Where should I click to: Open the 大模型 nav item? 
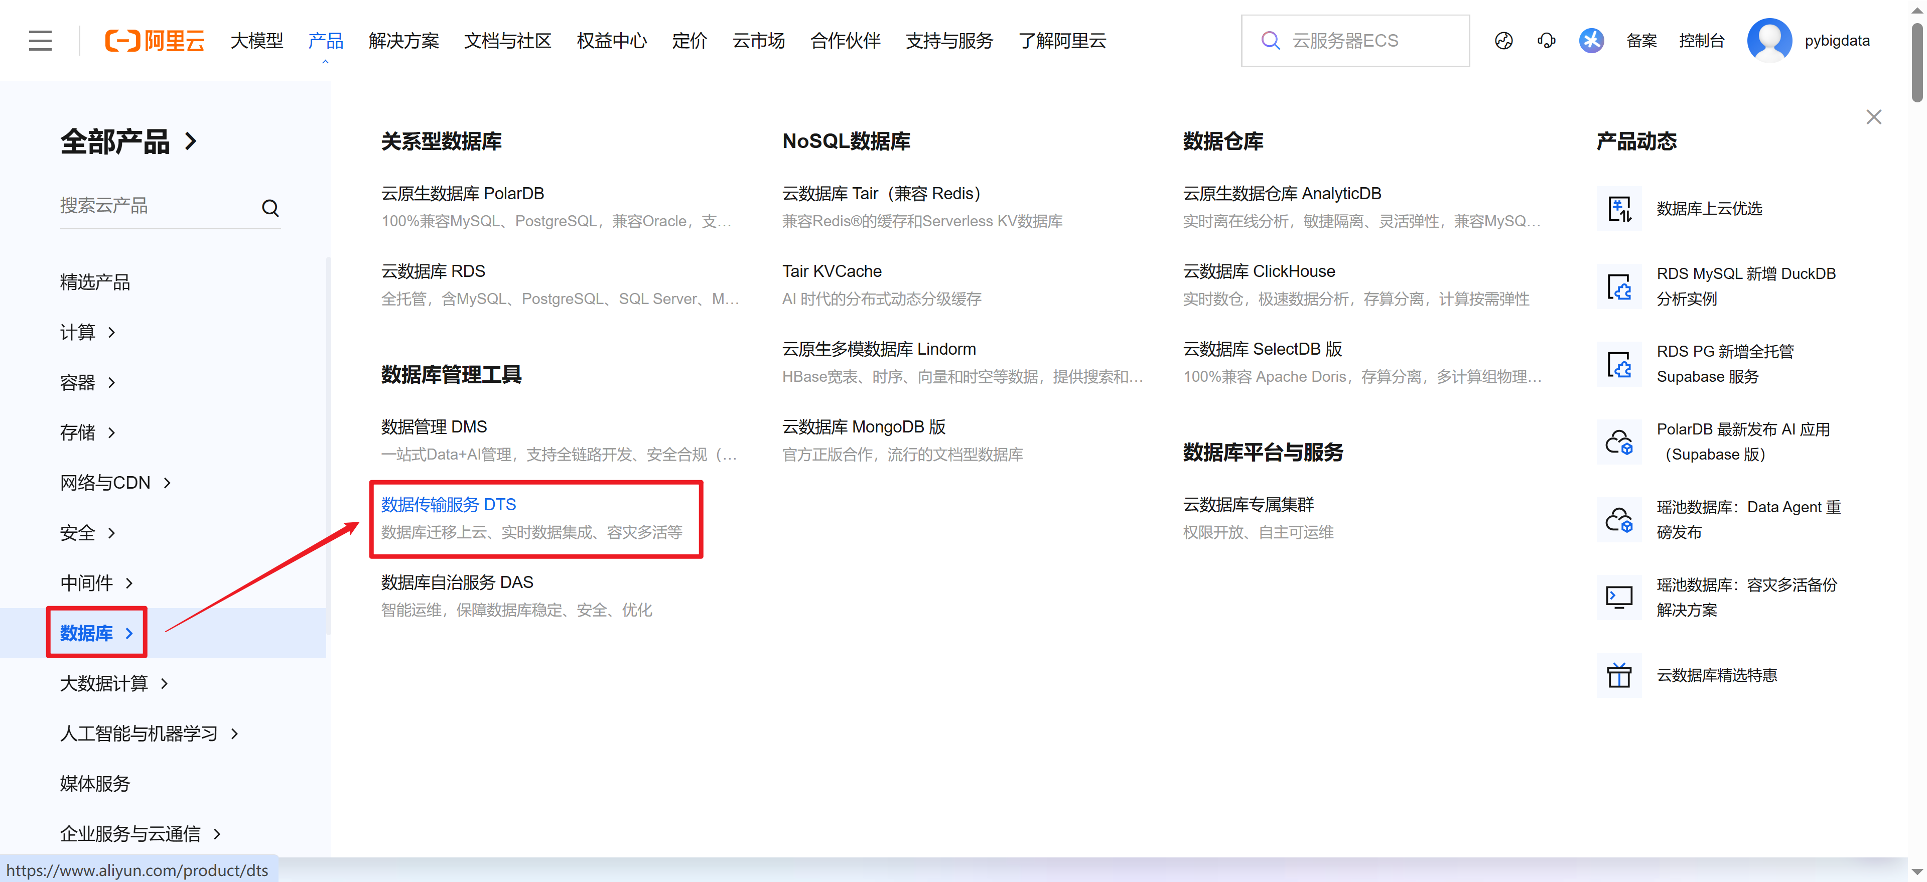click(x=256, y=41)
